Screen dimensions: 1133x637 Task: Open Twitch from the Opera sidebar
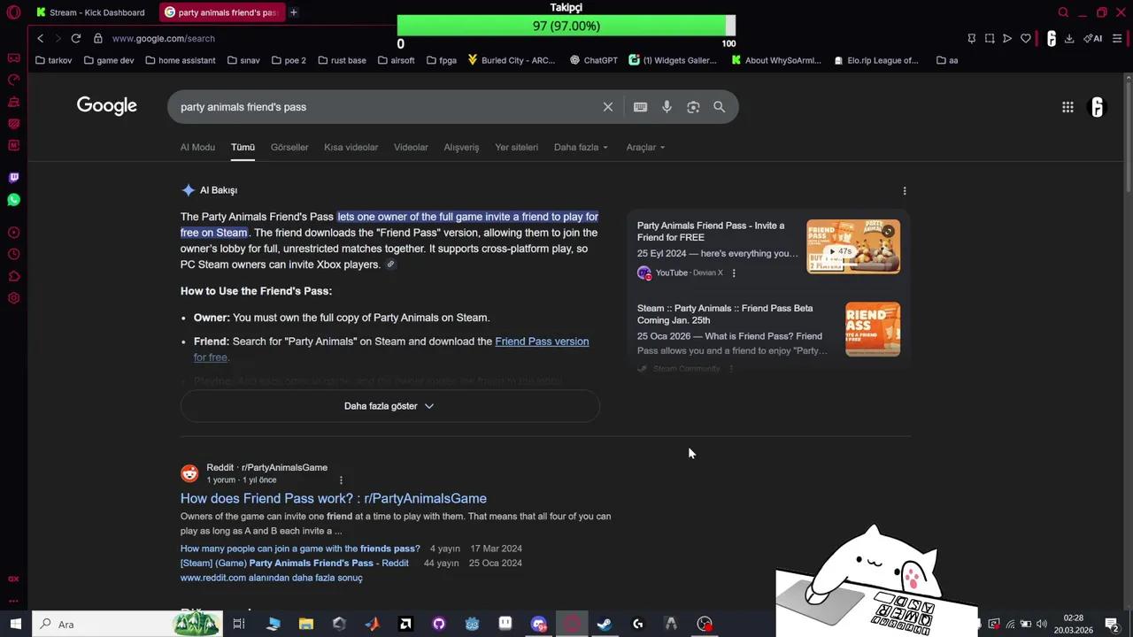coord(13,178)
